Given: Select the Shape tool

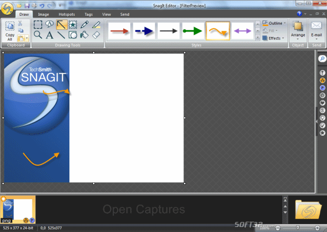Looking at the screenshot, I should point(73,35).
